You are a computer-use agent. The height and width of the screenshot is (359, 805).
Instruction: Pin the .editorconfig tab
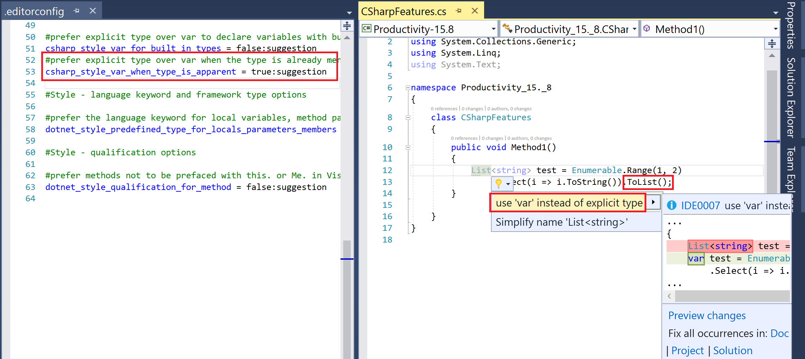tap(76, 10)
